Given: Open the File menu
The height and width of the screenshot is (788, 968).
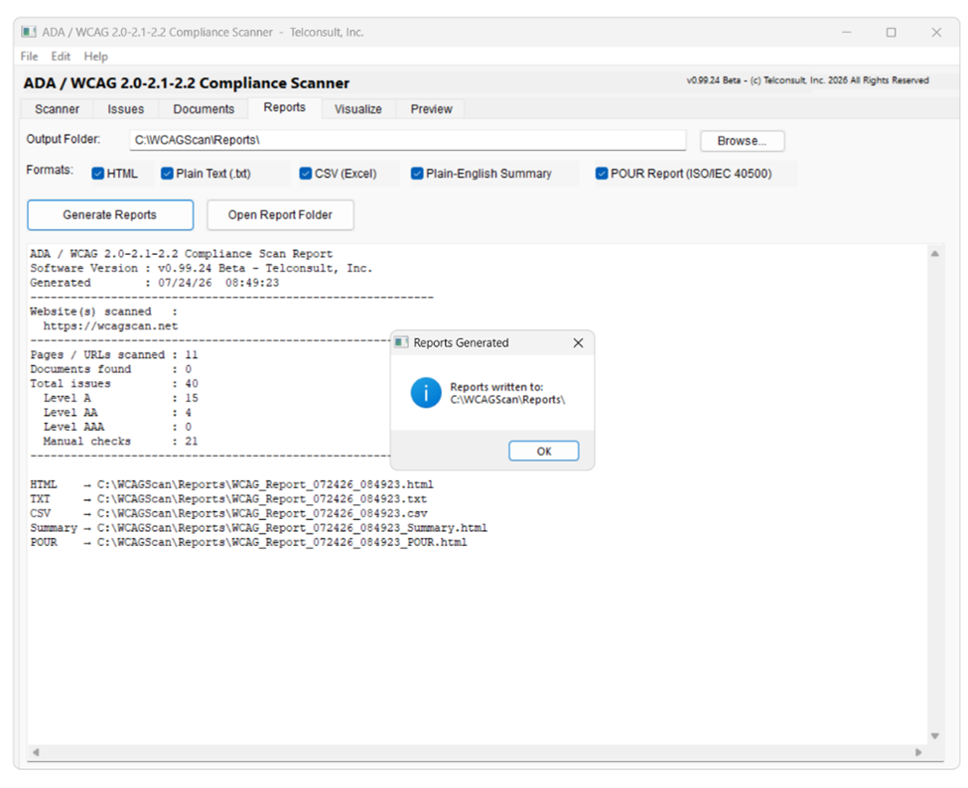Looking at the screenshot, I should [x=29, y=57].
